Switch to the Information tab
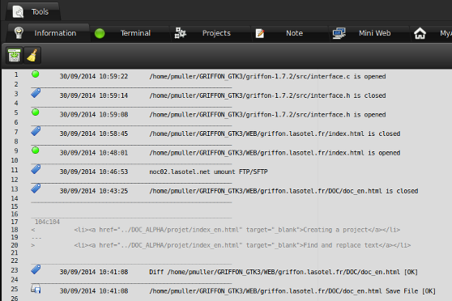452x301 pixels. [x=48, y=33]
